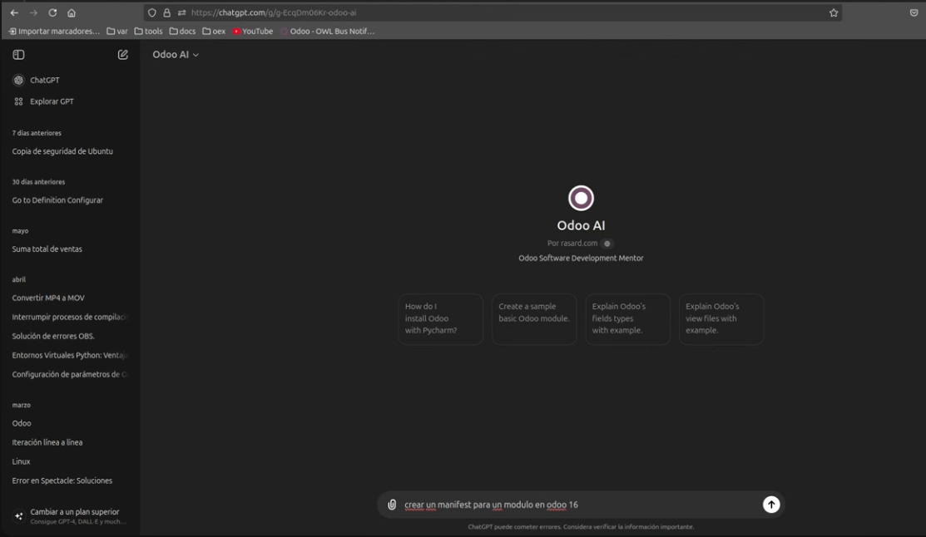
Task: Select prompt Explain Odoo's view files
Action: pyautogui.click(x=721, y=318)
